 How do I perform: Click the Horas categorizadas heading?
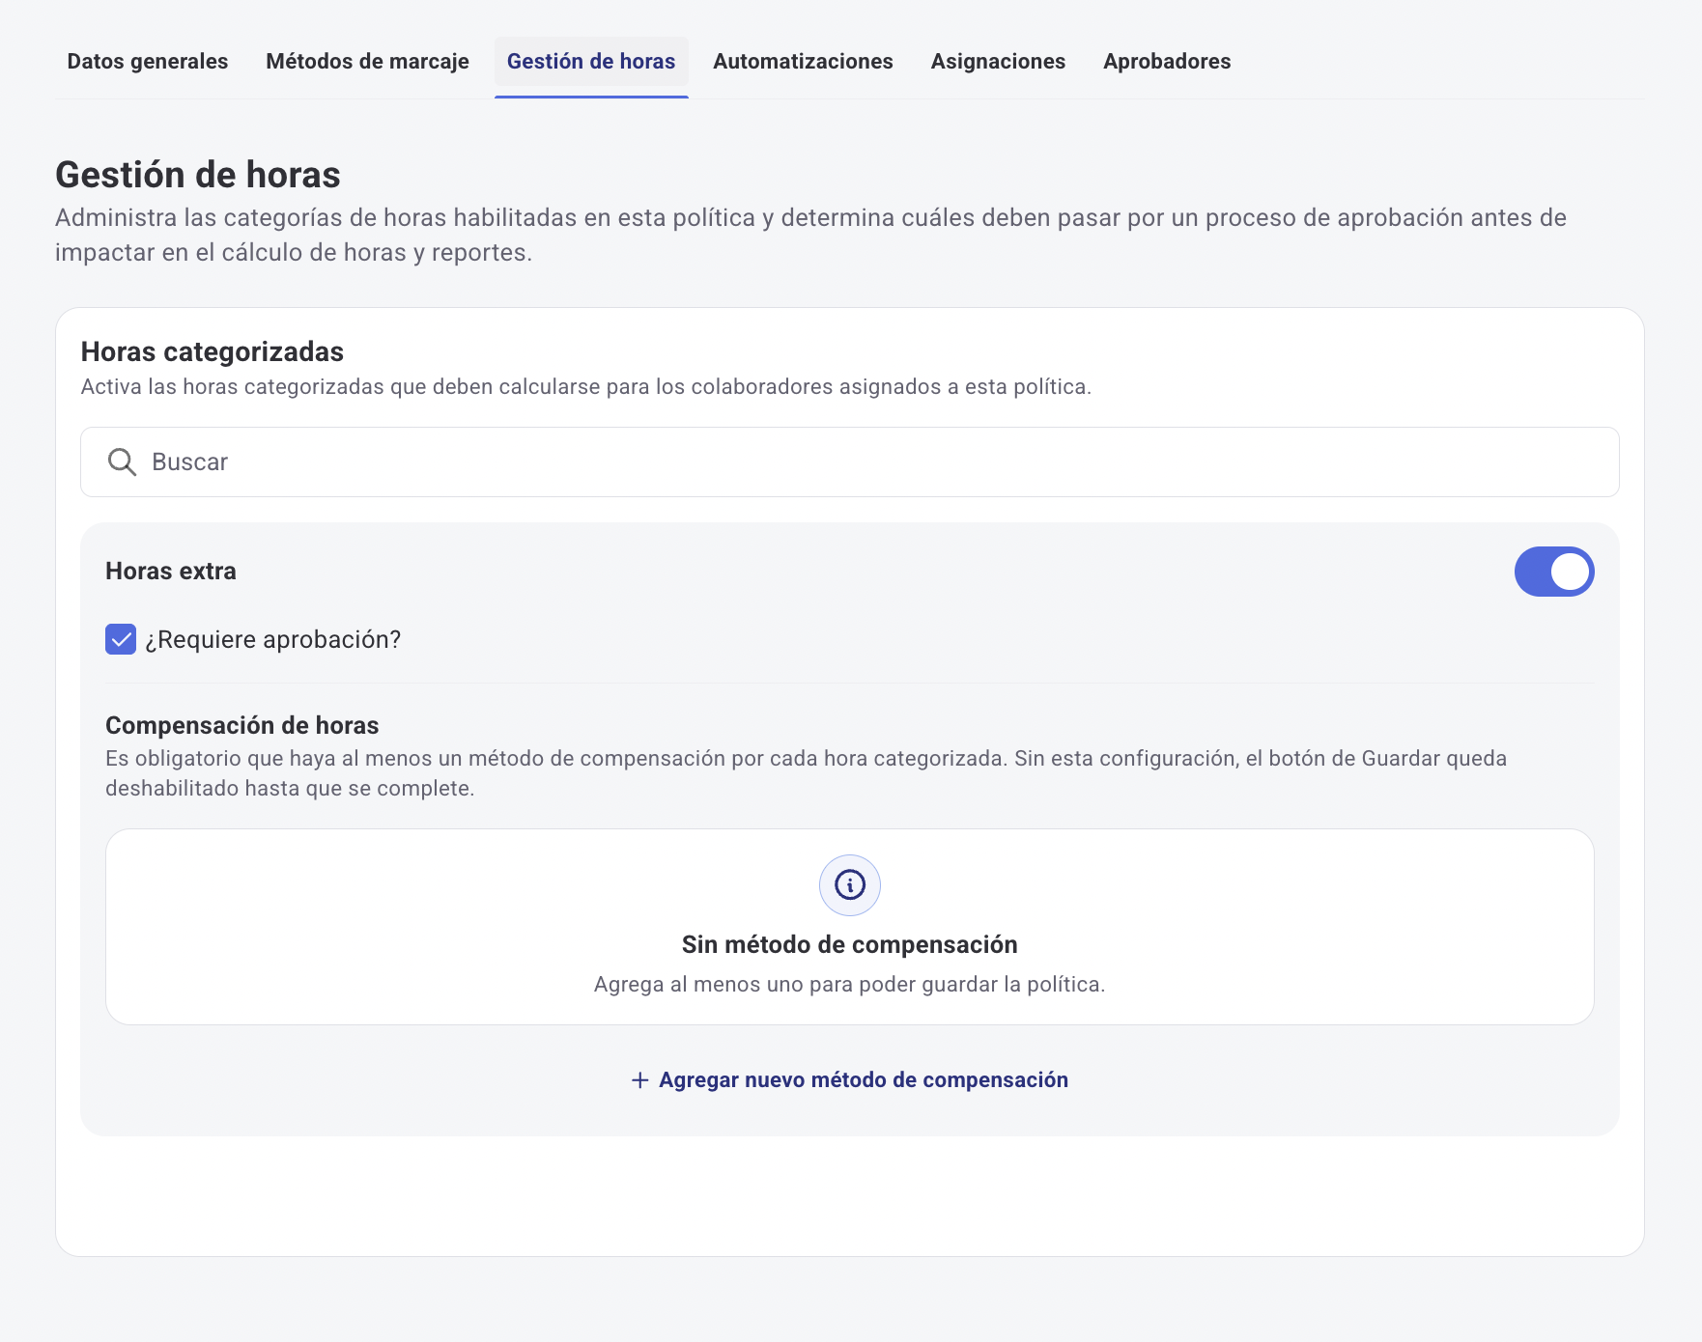[x=213, y=351]
